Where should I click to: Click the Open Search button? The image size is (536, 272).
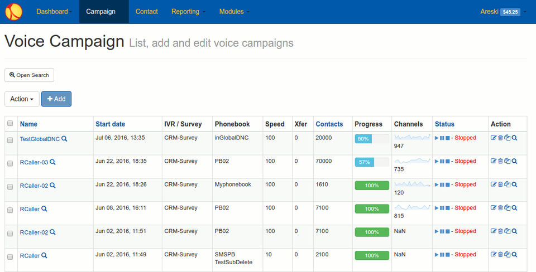(29, 75)
